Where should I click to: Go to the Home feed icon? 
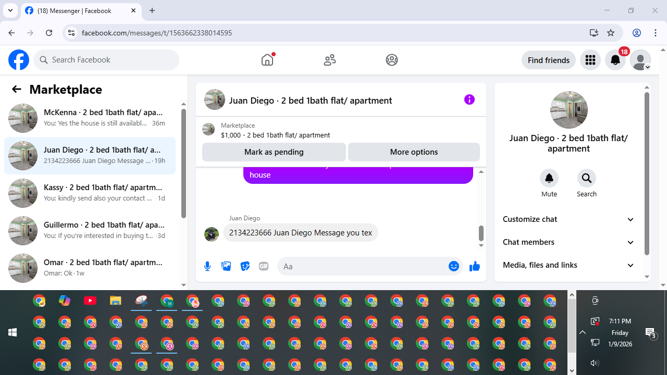point(267,60)
